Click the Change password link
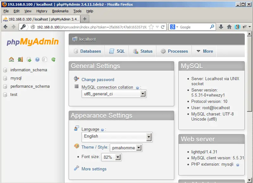The width and height of the screenshot is (253, 183). [x=98, y=80]
